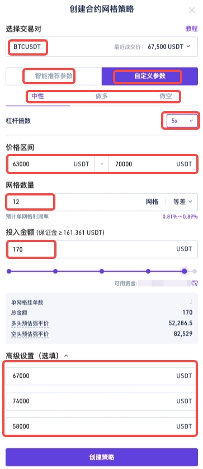Viewport: 203px width, 469px height.
Task: Click the 创建策略 button
Action: pyautogui.click(x=102, y=457)
